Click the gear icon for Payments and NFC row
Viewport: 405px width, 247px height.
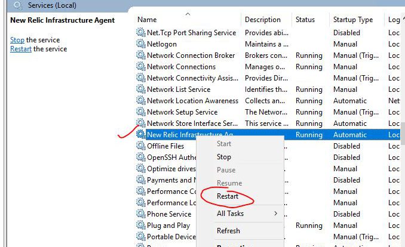click(x=141, y=180)
